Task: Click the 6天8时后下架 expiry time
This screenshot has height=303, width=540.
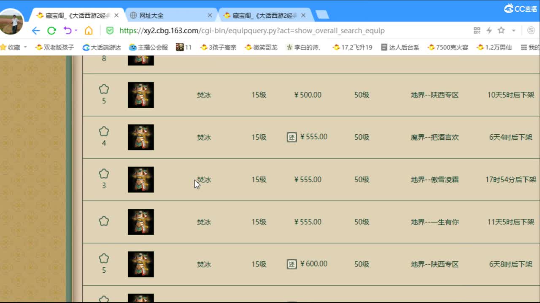Action: point(511,264)
